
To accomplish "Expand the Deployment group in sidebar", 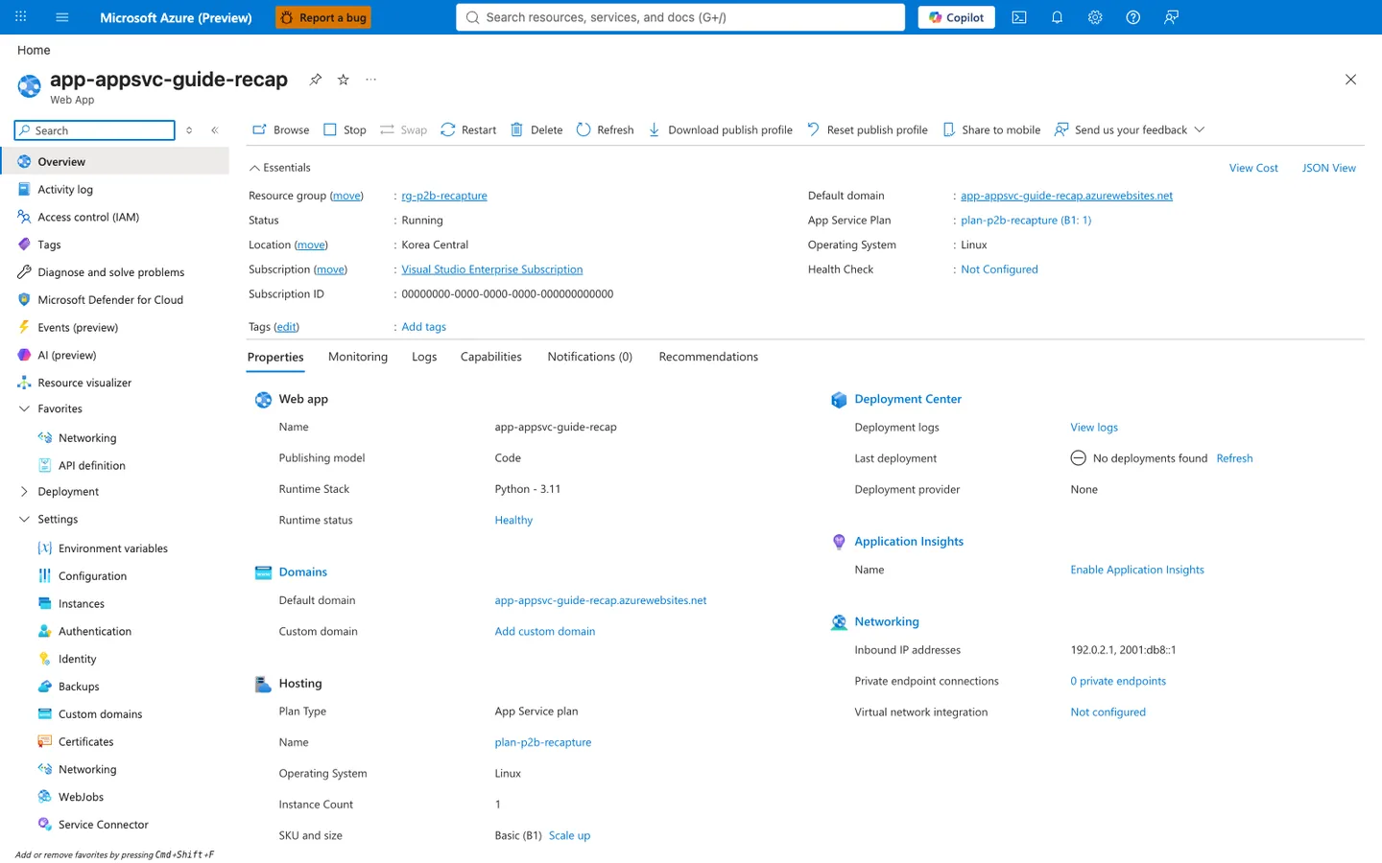I will [24, 492].
